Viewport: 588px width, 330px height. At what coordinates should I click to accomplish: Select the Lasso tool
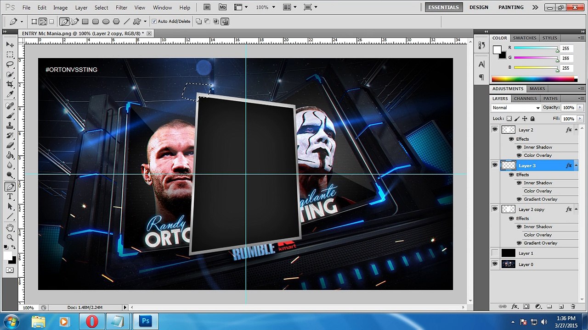coord(10,65)
